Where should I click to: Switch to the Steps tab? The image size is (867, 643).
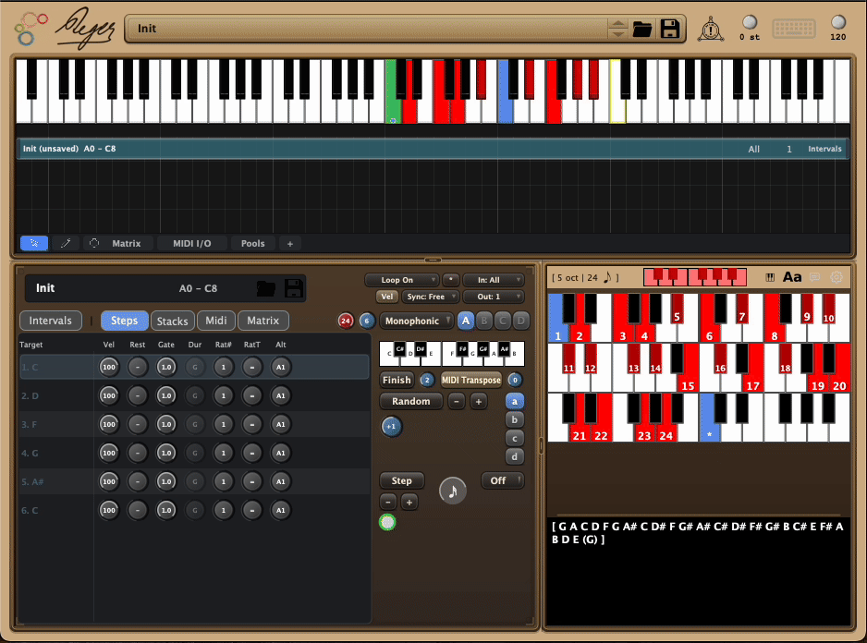(125, 321)
